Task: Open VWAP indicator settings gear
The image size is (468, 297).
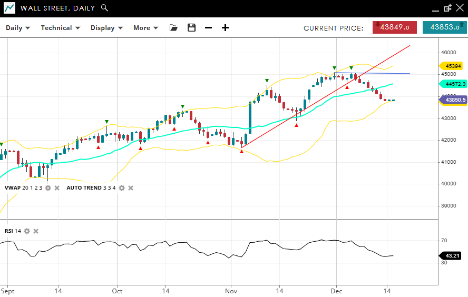Action: (x=48, y=188)
